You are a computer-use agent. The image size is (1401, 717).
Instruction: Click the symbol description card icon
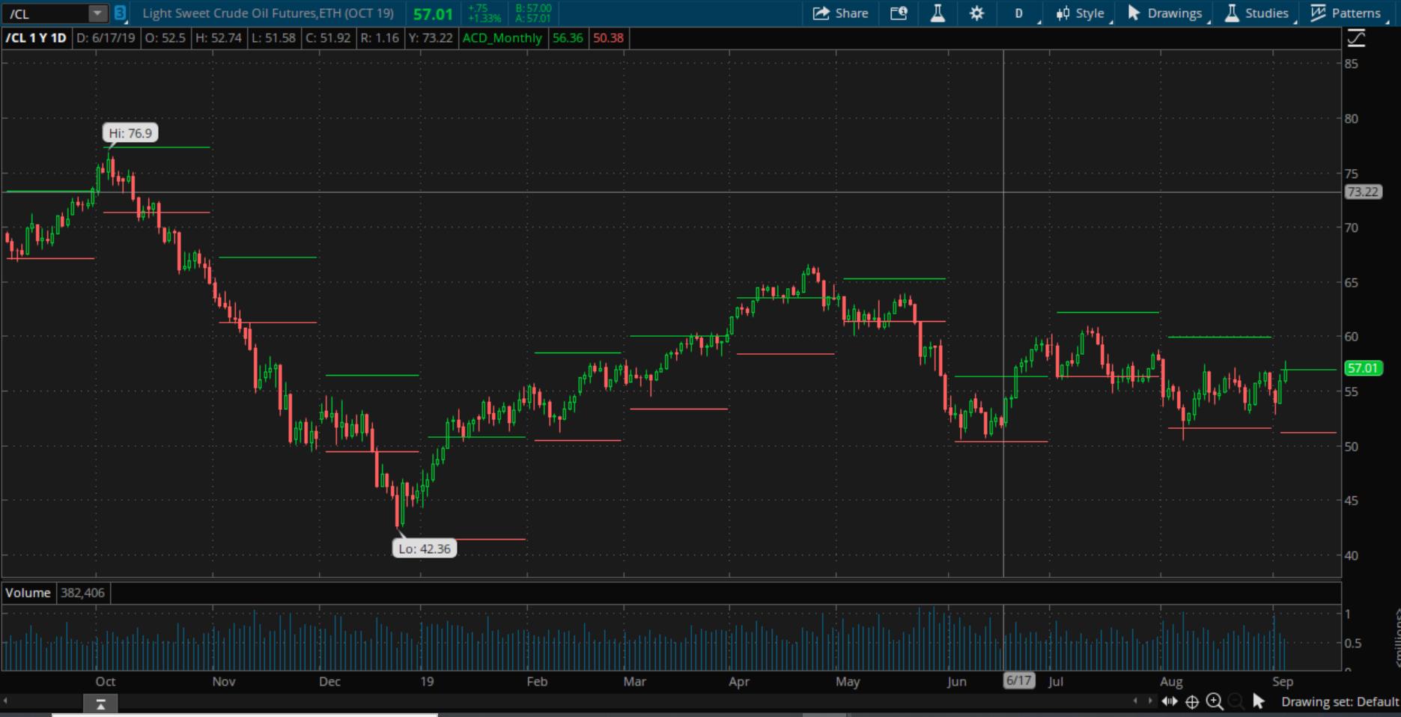[x=899, y=13]
